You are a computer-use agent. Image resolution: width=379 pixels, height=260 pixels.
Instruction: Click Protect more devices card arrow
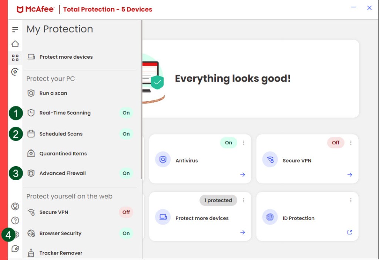click(242, 232)
